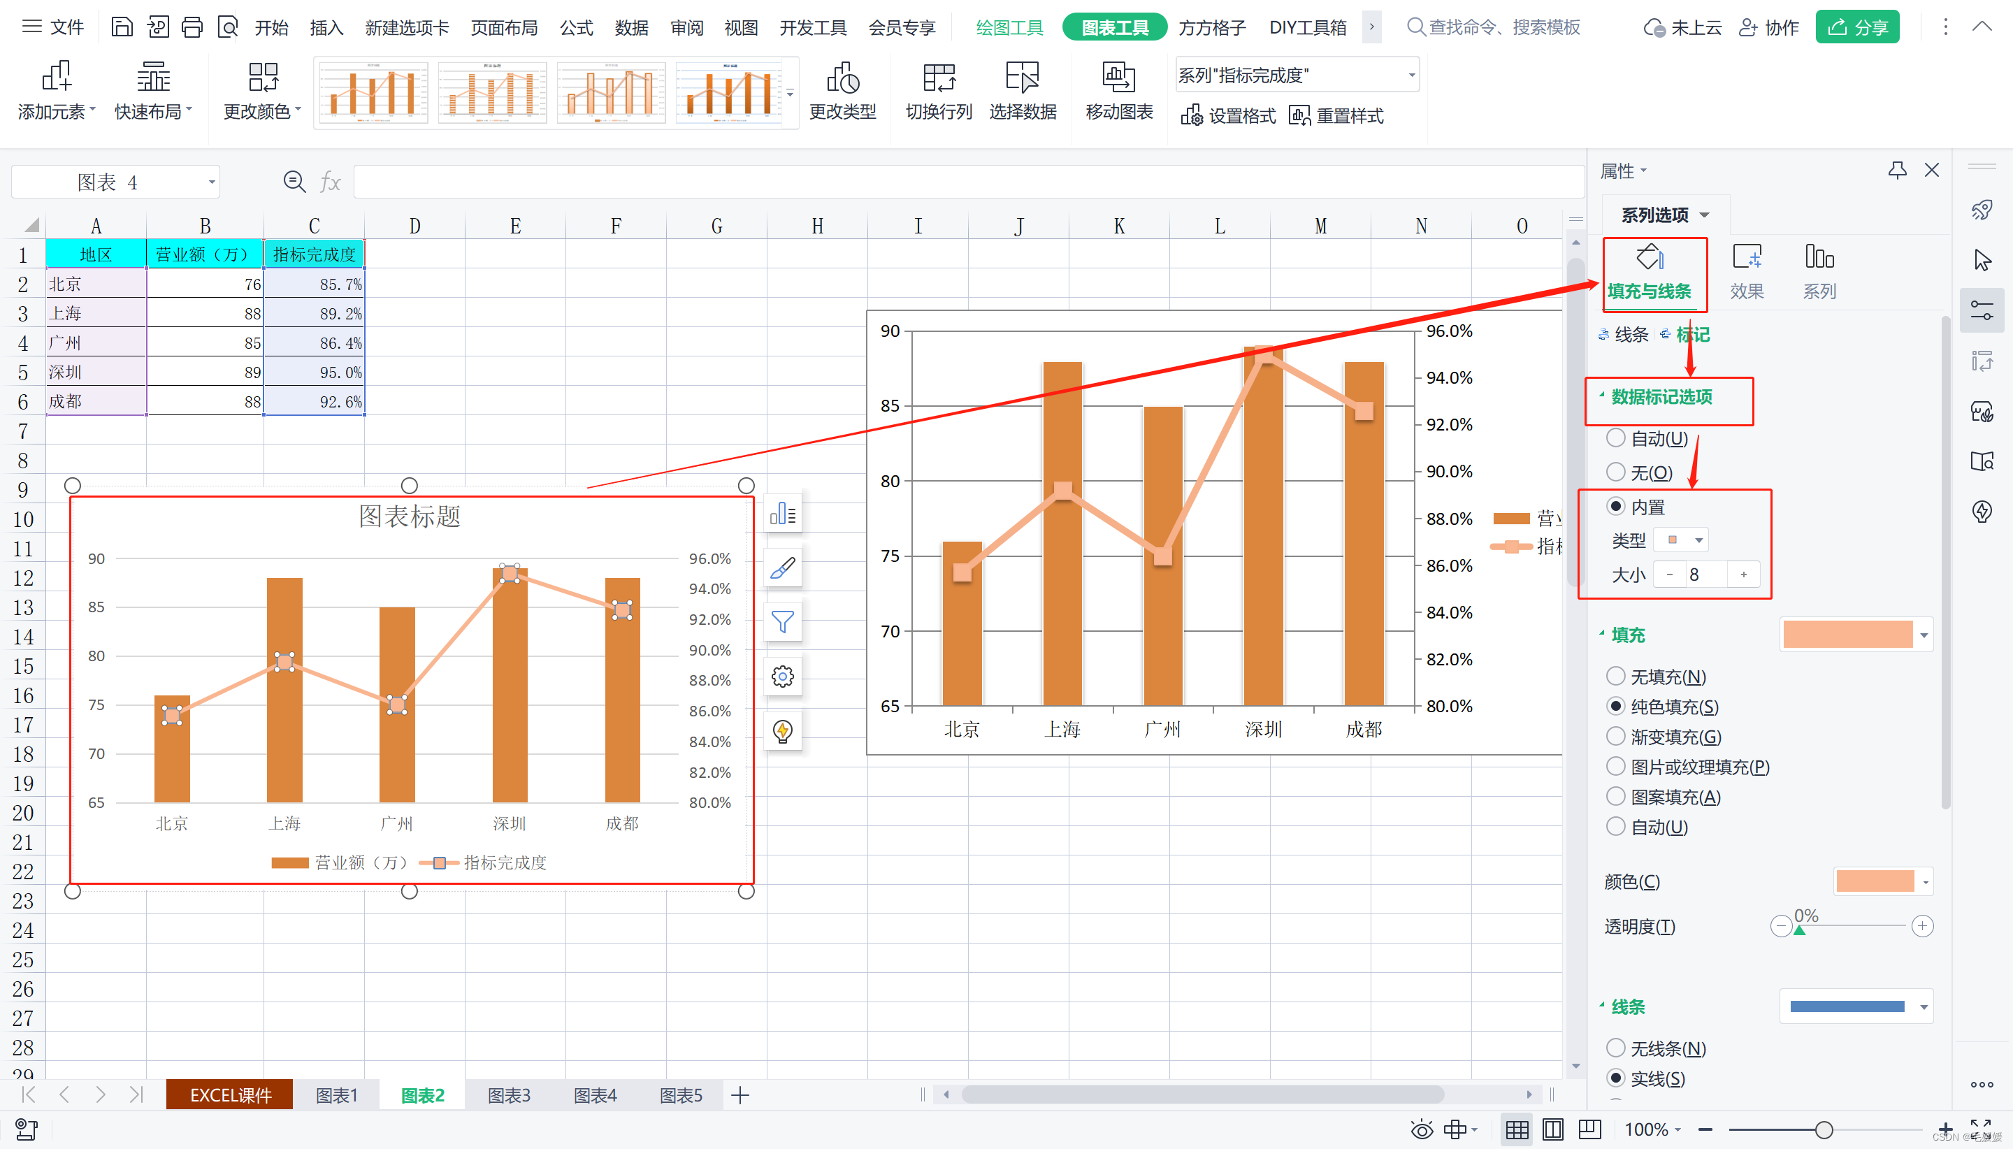The width and height of the screenshot is (2013, 1149).
Task: Click the eye protection icon in status bar
Action: [x=1421, y=1130]
